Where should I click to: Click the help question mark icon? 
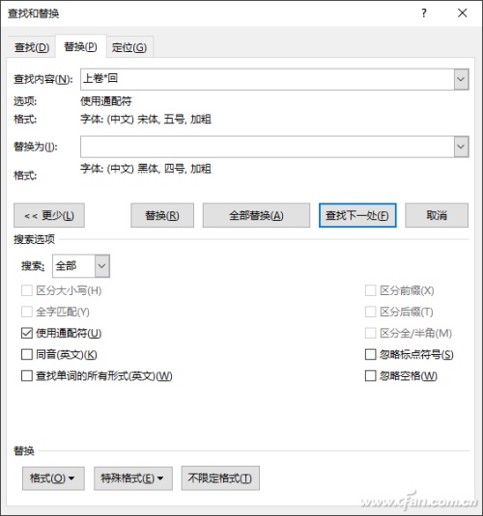click(424, 14)
